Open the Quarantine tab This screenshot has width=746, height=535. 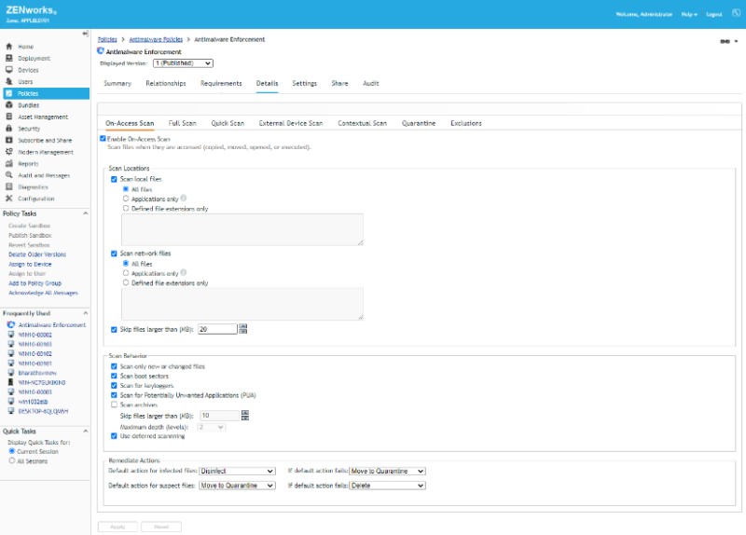point(419,123)
